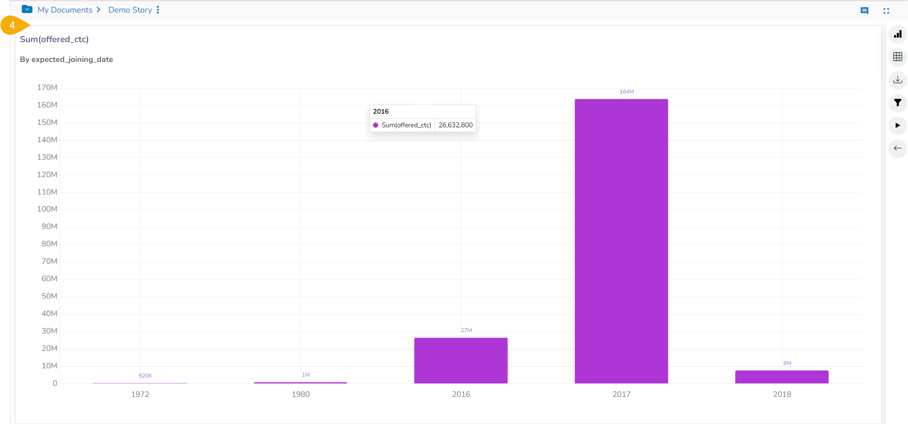Switch to the data grid table view icon
Image resolution: width=908 pixels, height=424 pixels.
coord(897,57)
